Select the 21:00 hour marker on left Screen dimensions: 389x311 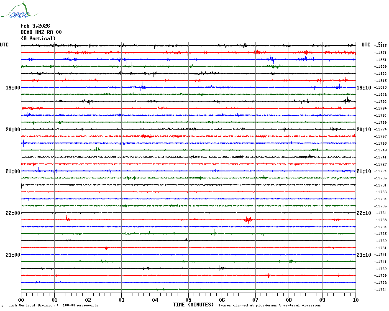pyautogui.click(x=13, y=171)
